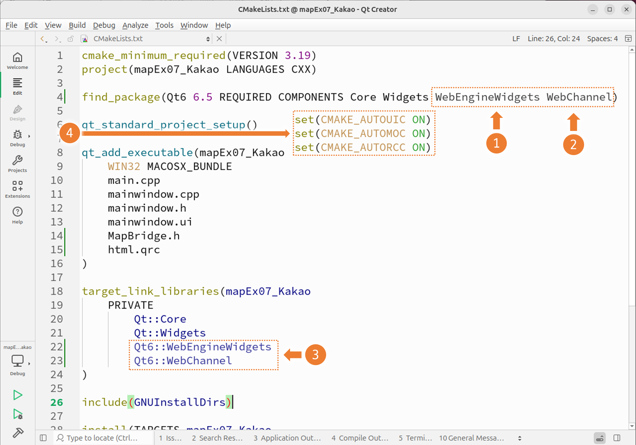The height and width of the screenshot is (445, 636).
Task: Click on Qt6::WebEngineWidgets in code
Action: click(x=202, y=347)
